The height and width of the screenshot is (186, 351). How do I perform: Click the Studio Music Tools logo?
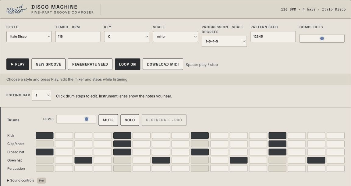pyautogui.click(x=16, y=9)
